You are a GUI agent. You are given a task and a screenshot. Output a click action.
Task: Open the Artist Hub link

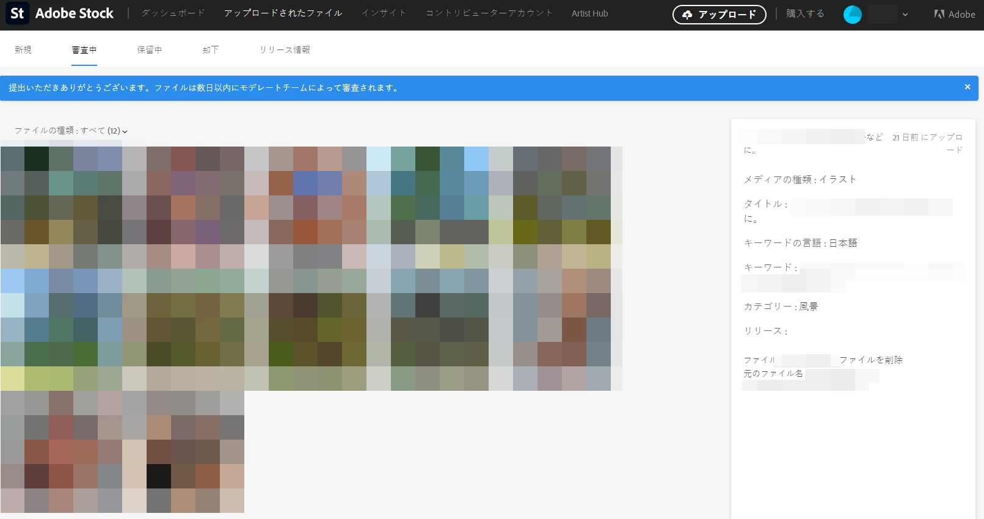tap(589, 13)
